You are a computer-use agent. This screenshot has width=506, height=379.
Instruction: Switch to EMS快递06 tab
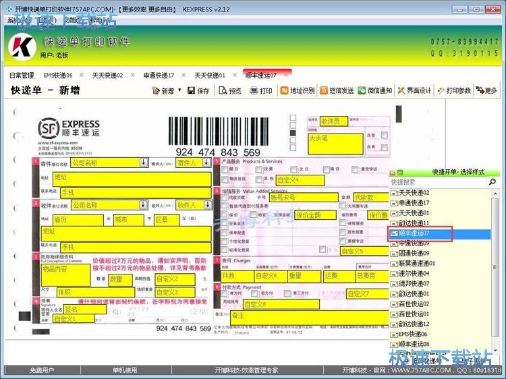pyautogui.click(x=58, y=75)
